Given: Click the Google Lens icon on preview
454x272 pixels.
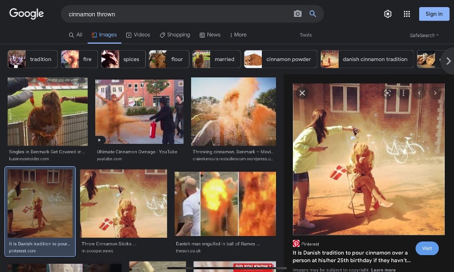Looking at the screenshot, I should [387, 93].
